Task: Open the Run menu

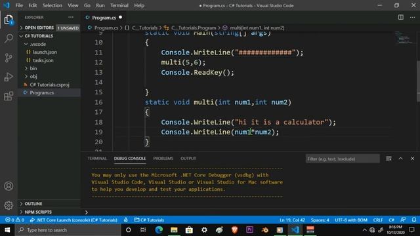Action: tap(100, 5)
